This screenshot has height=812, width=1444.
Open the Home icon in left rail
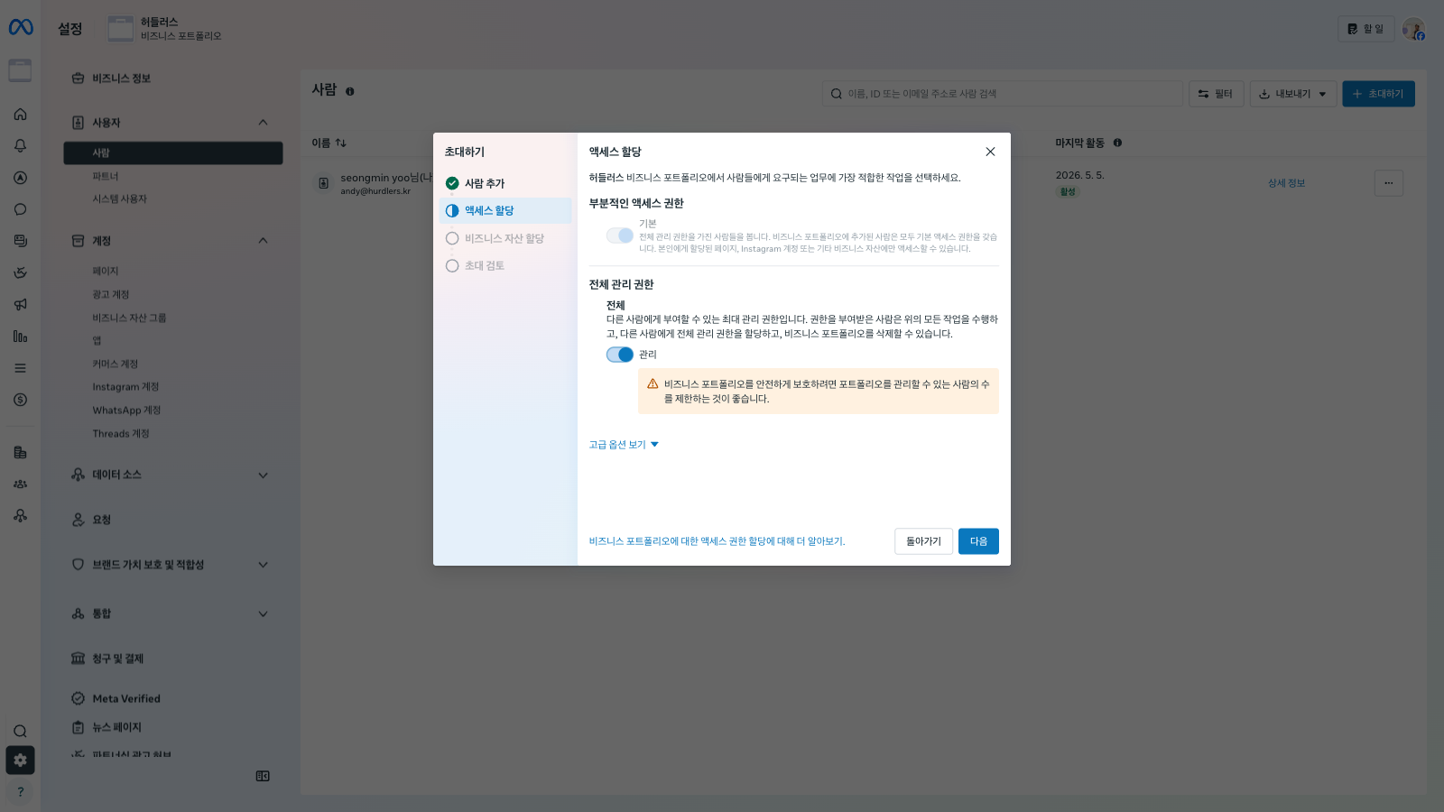[20, 115]
